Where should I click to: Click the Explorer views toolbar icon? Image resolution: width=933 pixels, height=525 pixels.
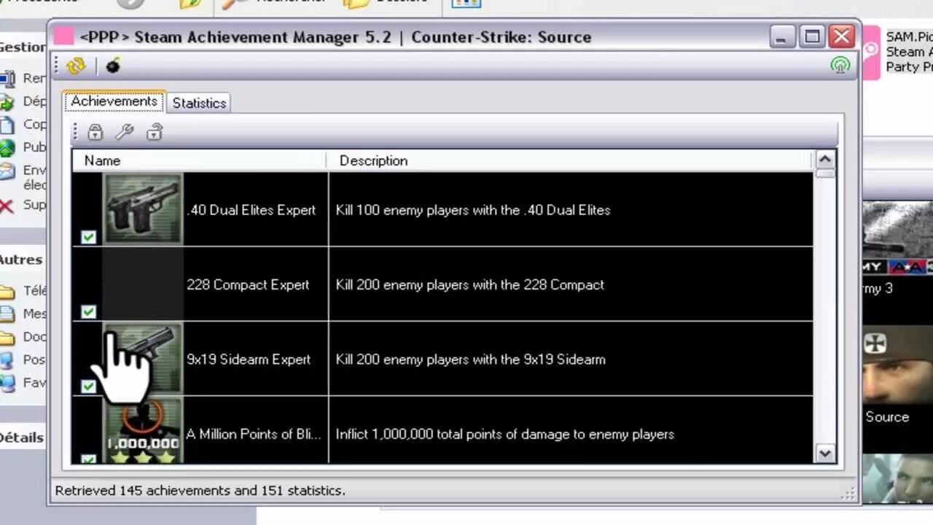466,3
